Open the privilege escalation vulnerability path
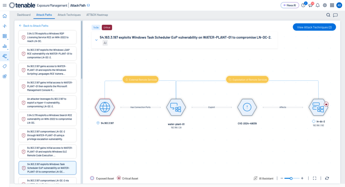 [48, 135]
